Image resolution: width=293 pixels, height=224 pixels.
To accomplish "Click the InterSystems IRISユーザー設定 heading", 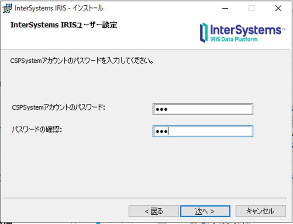I will pos(64,25).
